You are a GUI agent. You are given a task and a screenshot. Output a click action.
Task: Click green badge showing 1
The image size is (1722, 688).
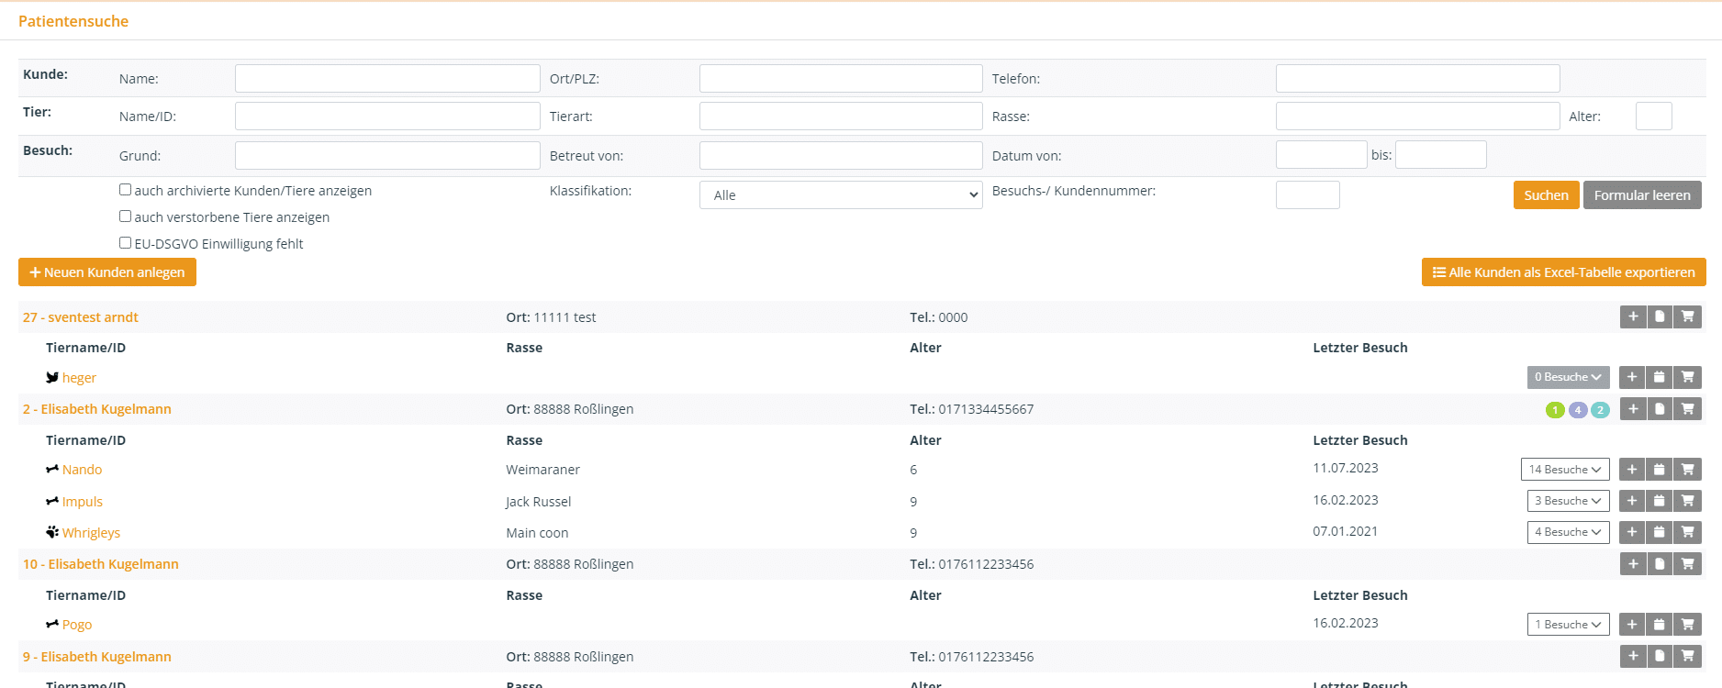tap(1555, 410)
